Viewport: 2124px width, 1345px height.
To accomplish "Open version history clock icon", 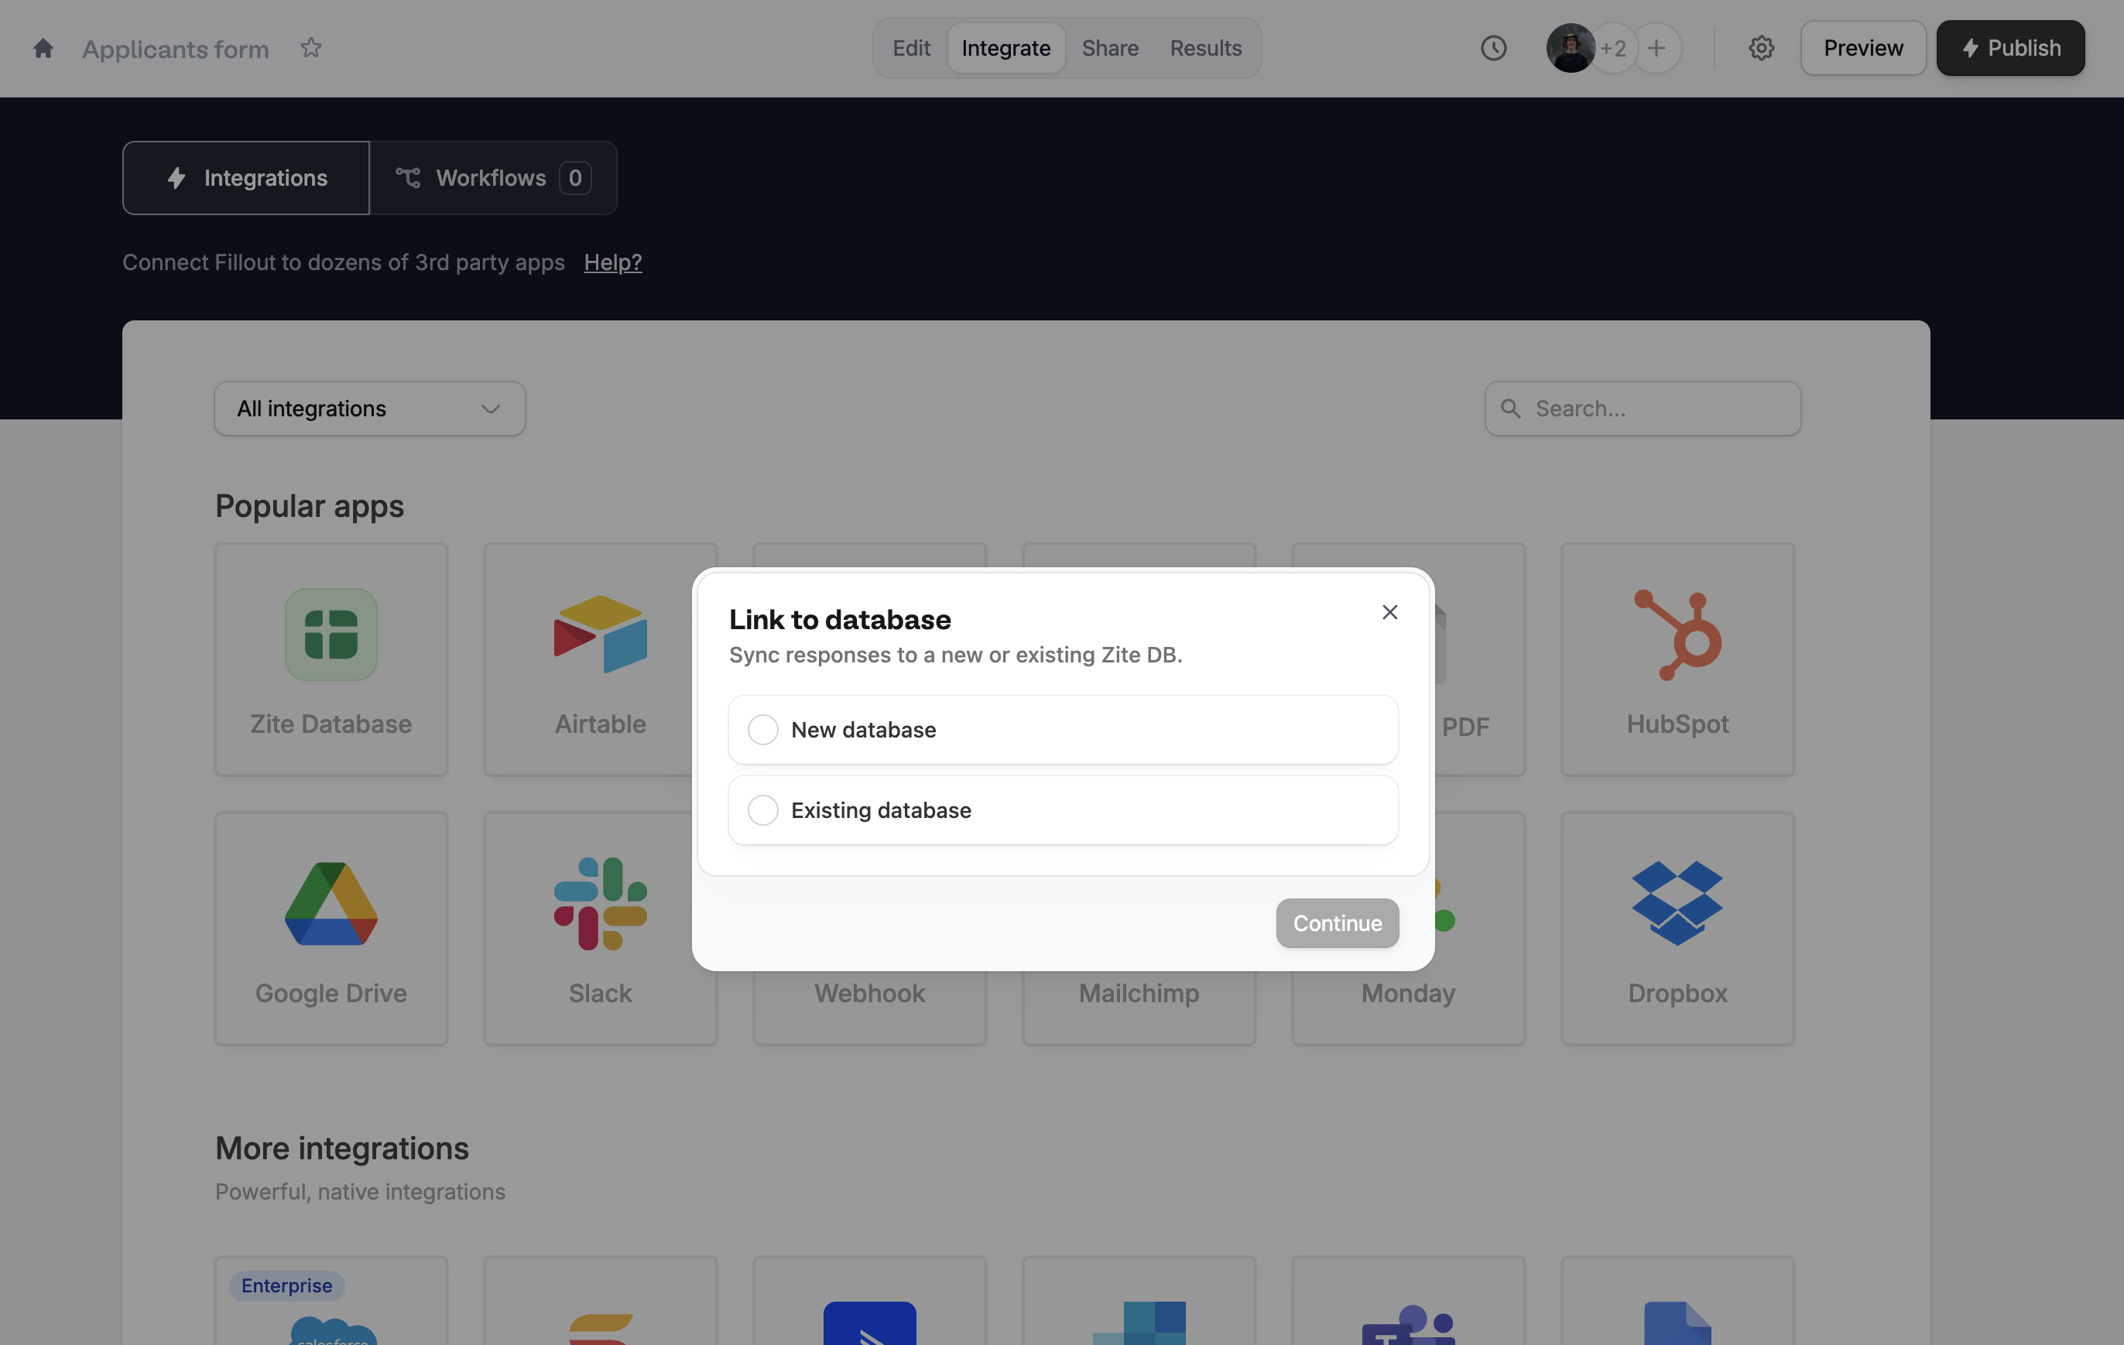I will click(x=1493, y=49).
